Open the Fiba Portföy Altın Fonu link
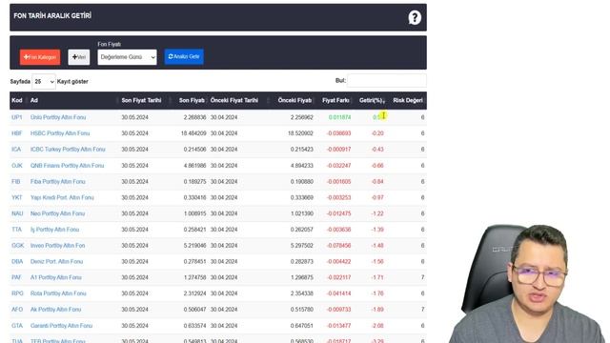This screenshot has width=610, height=343. pos(57,181)
